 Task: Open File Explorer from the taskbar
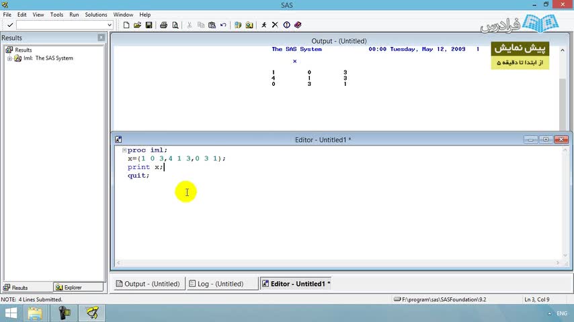(x=35, y=313)
